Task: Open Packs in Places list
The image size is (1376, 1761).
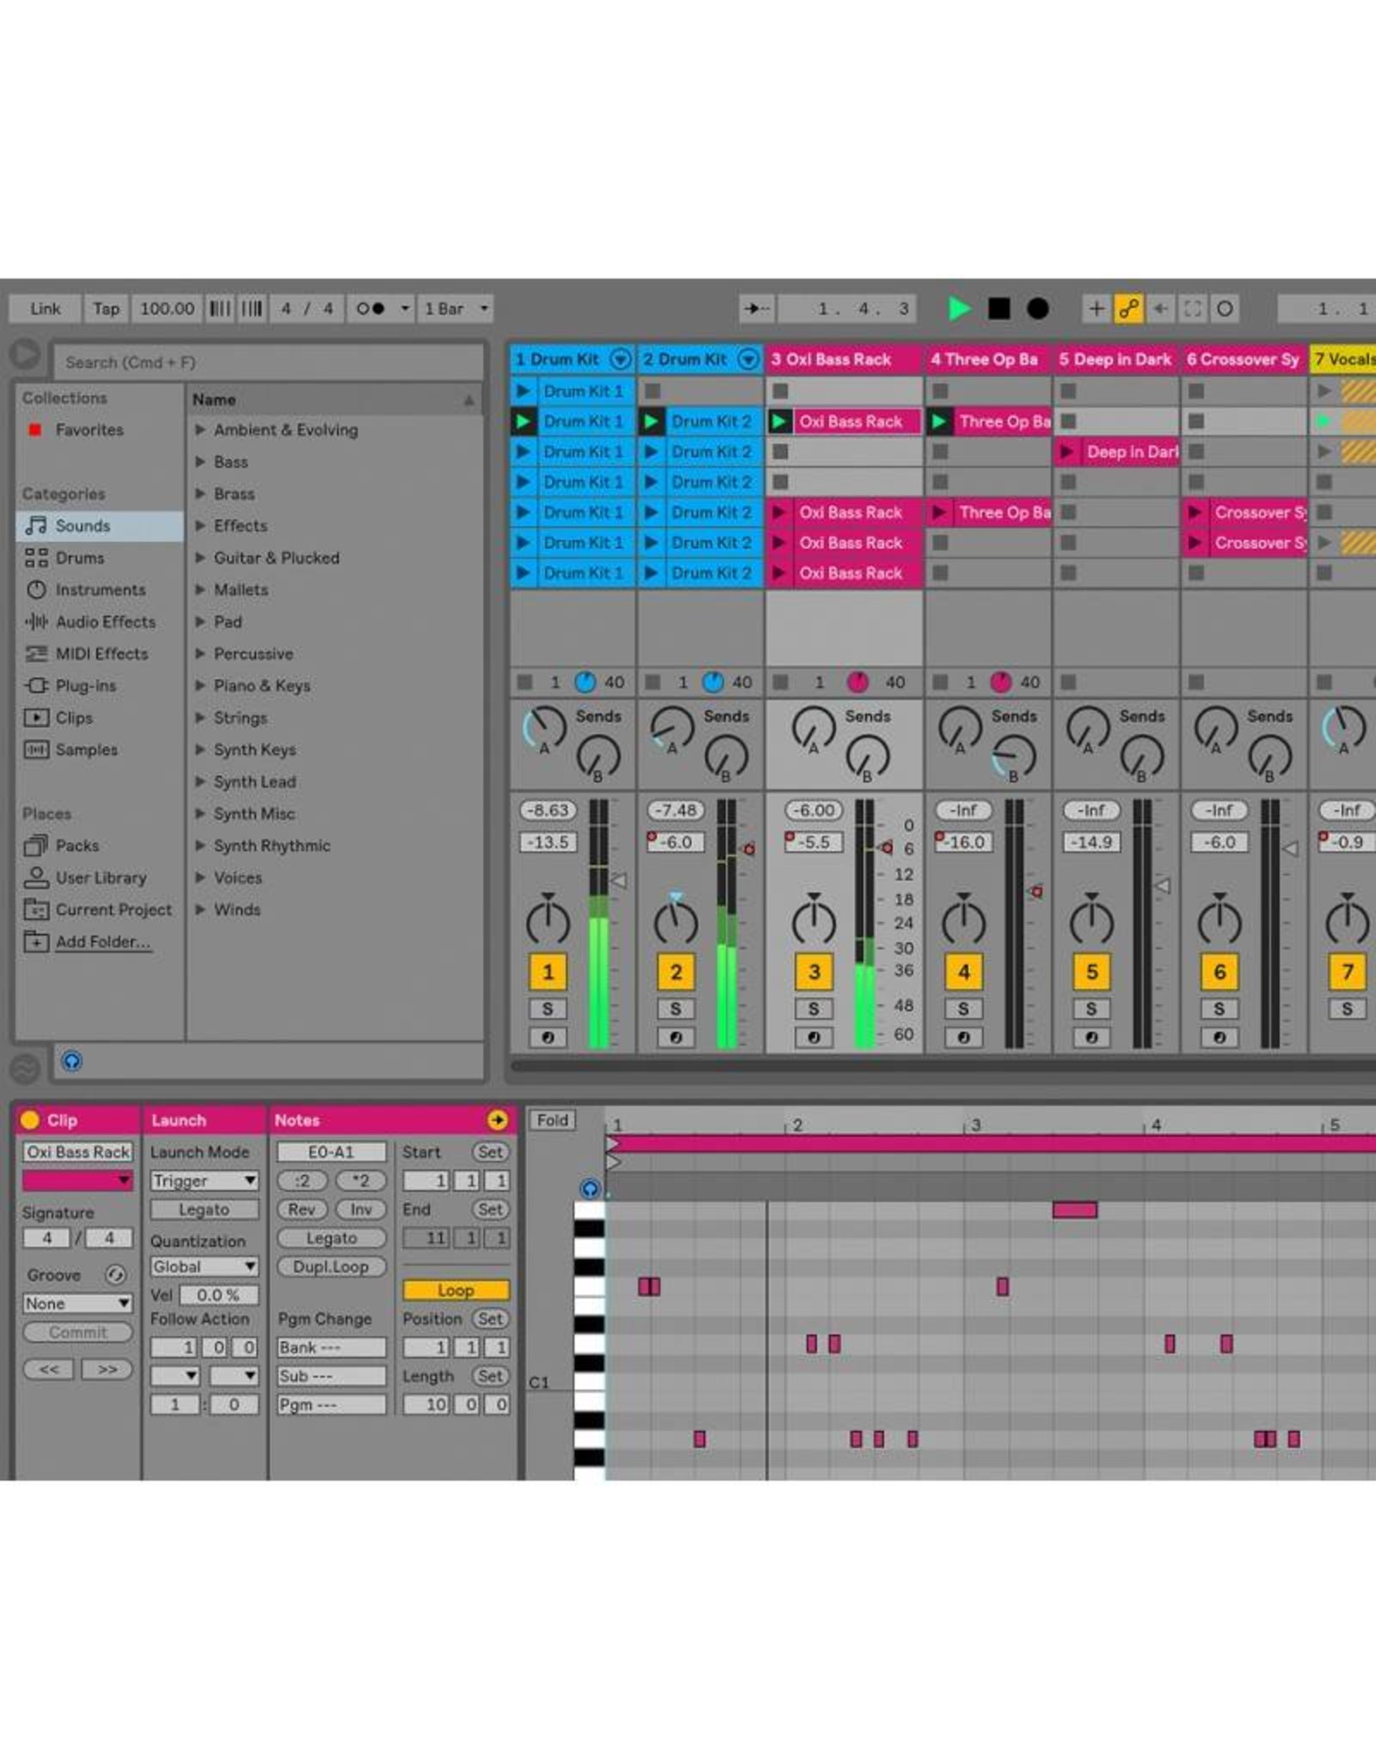Action: 77,846
